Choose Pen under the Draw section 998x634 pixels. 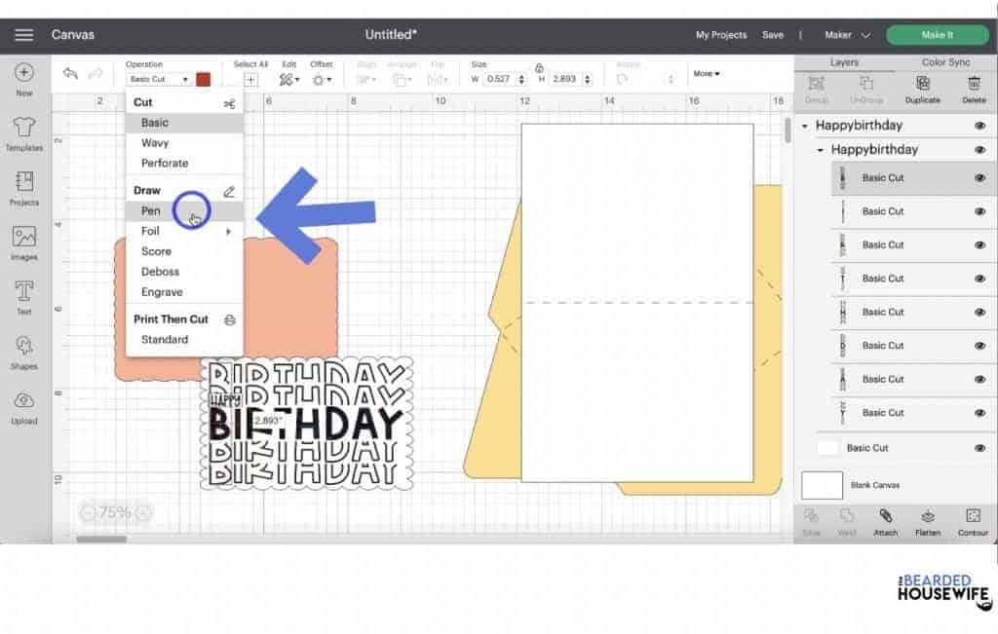pos(151,210)
